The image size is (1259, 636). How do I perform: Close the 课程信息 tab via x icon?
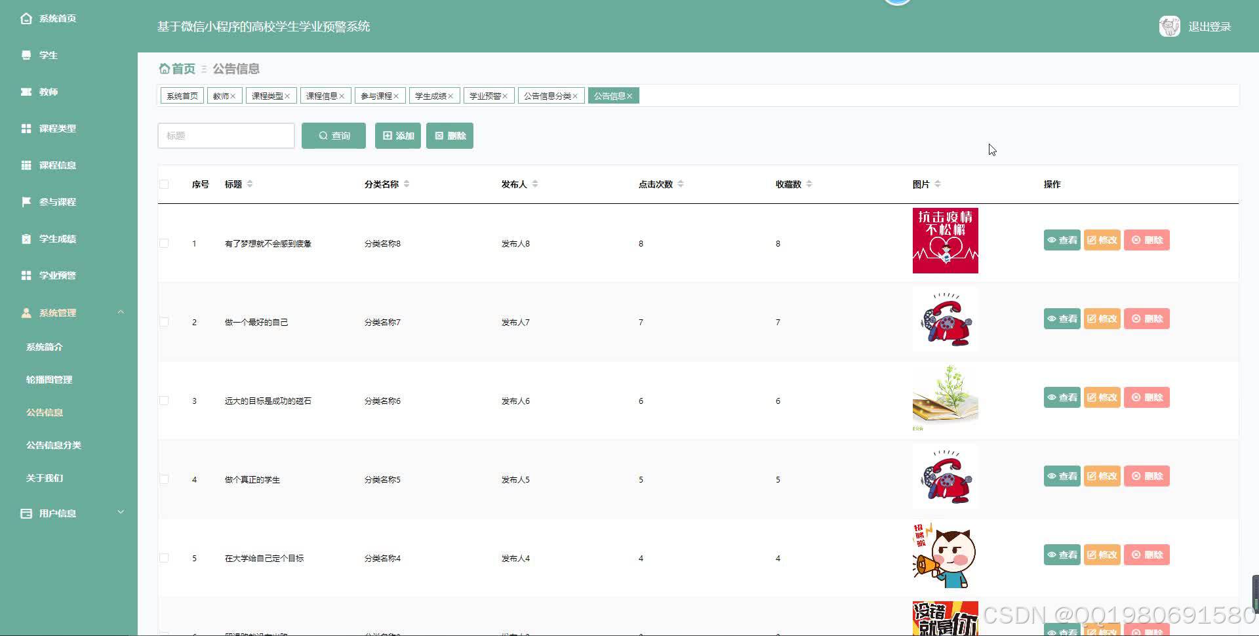[342, 96]
